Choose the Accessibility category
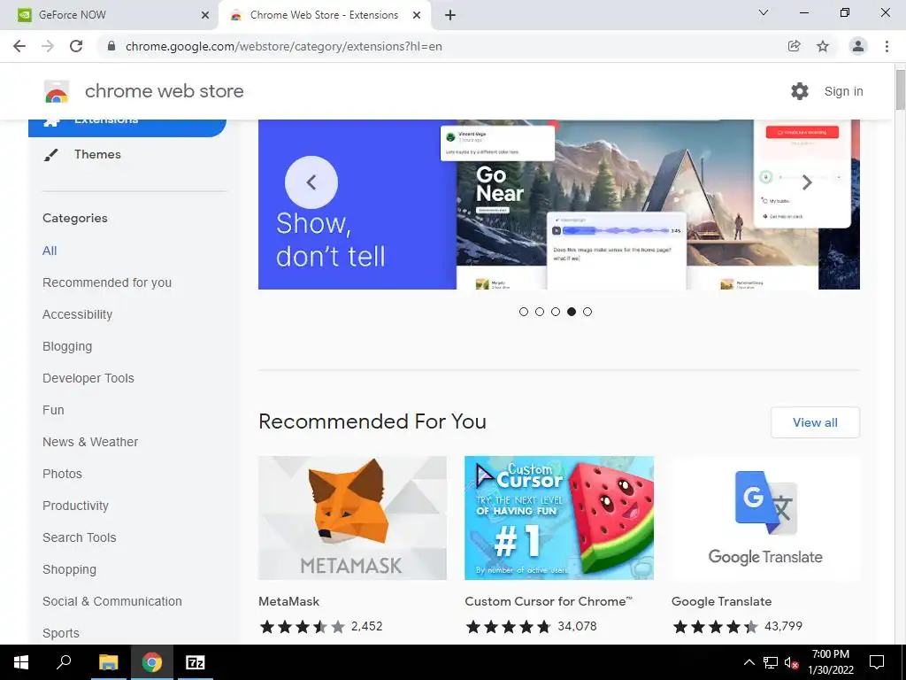 (78, 314)
